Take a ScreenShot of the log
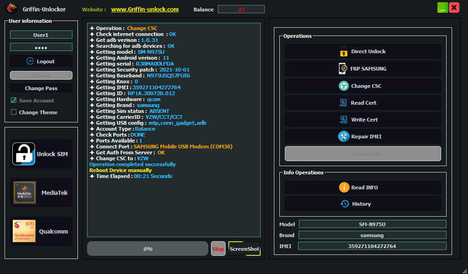 click(244, 249)
